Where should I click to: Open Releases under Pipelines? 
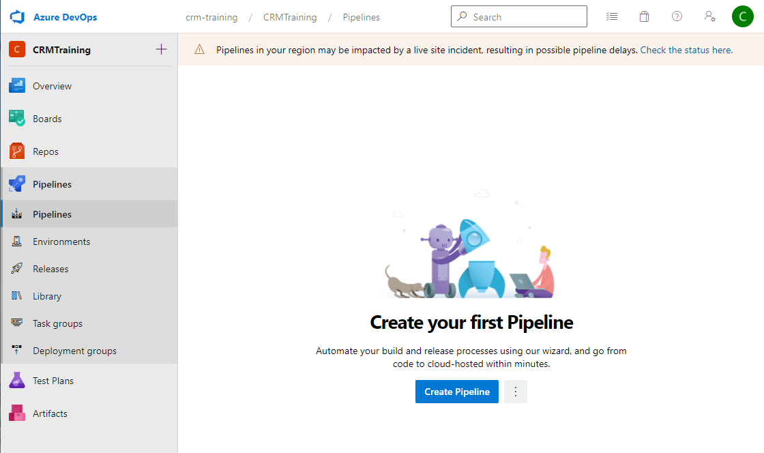click(x=89, y=269)
